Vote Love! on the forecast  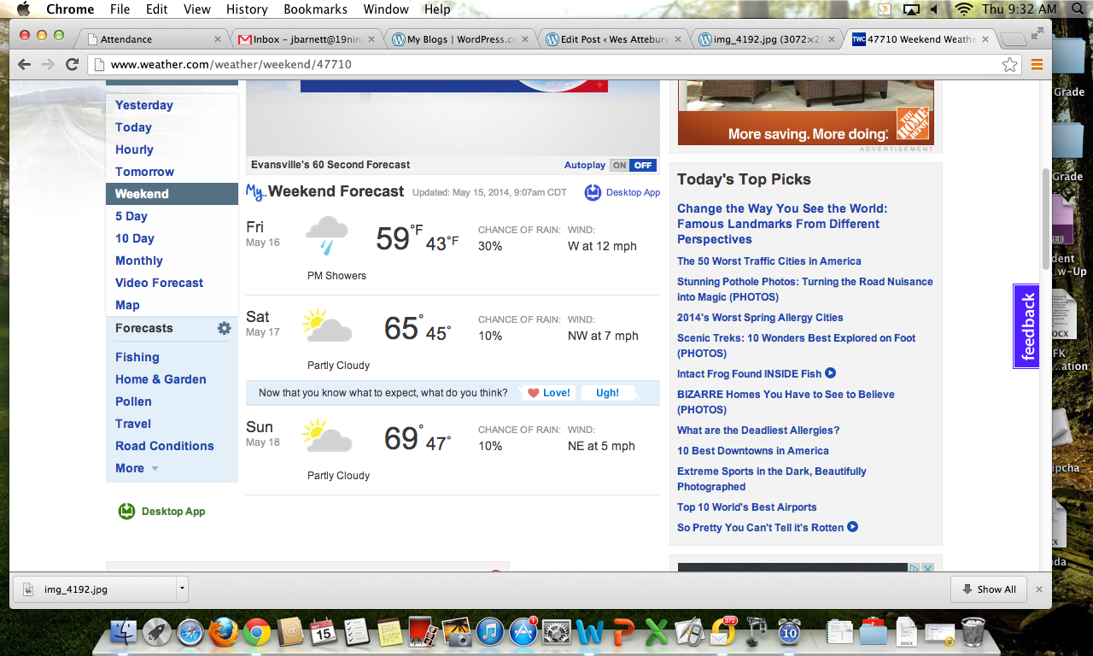[548, 393]
